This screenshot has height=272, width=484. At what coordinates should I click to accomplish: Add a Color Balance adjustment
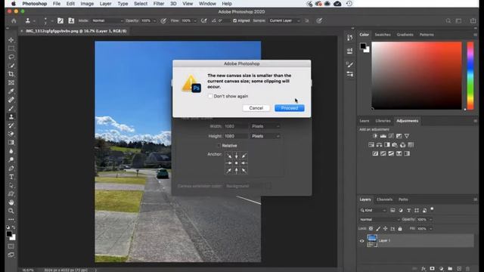pos(379,144)
